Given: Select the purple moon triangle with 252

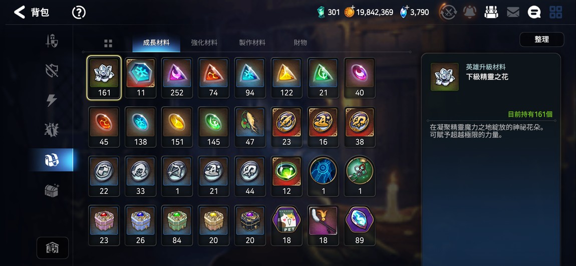Looking at the screenshot, I should click(x=177, y=78).
